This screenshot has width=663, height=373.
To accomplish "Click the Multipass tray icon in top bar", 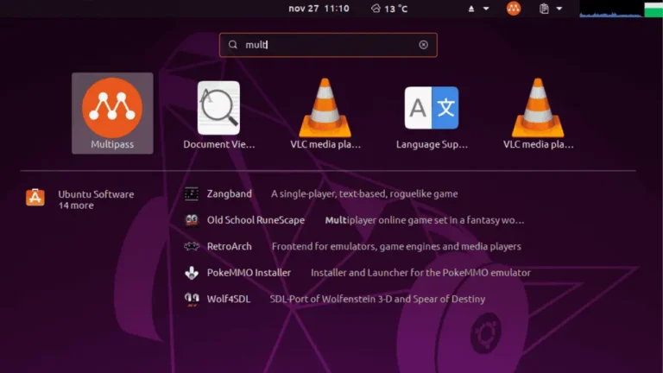I will [x=514, y=9].
